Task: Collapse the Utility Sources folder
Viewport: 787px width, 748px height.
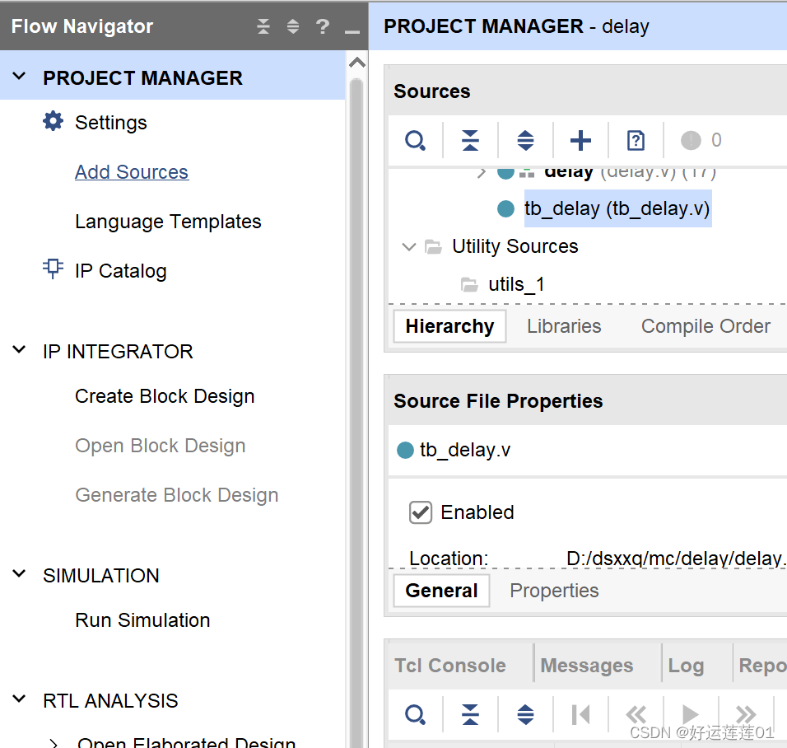Action: 408,246
